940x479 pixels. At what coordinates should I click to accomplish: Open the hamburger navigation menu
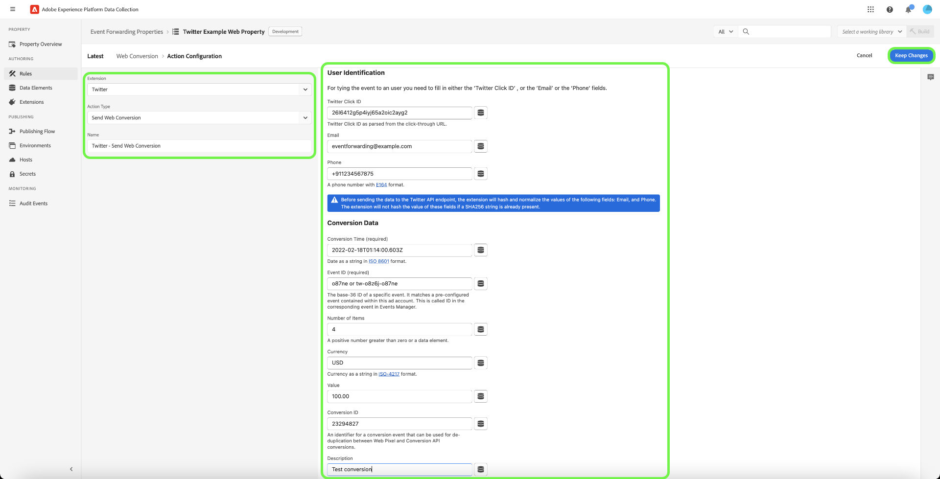(13, 9)
